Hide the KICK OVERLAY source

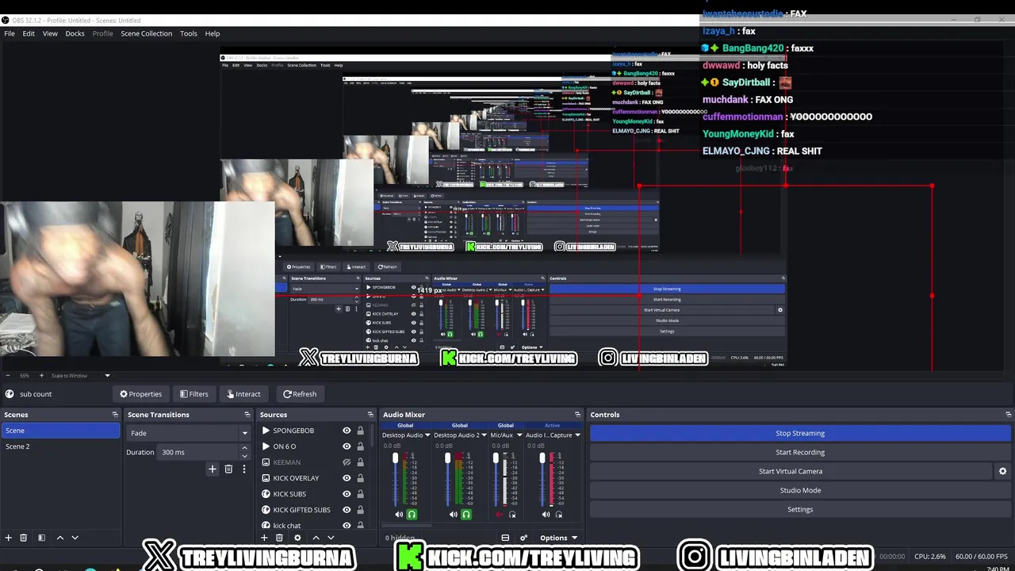[347, 478]
